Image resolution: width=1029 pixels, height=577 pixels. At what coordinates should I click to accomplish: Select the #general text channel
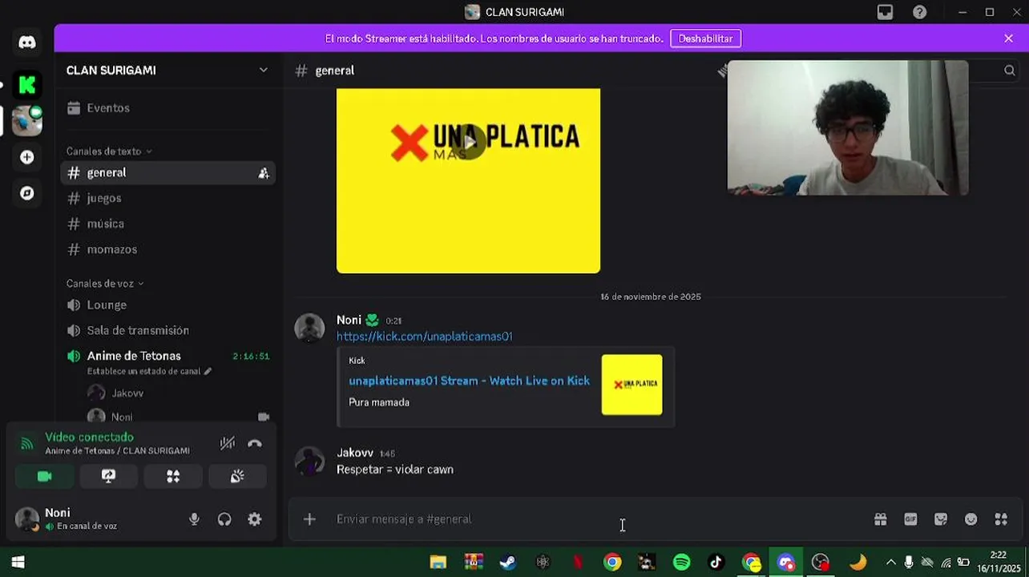tap(167, 173)
